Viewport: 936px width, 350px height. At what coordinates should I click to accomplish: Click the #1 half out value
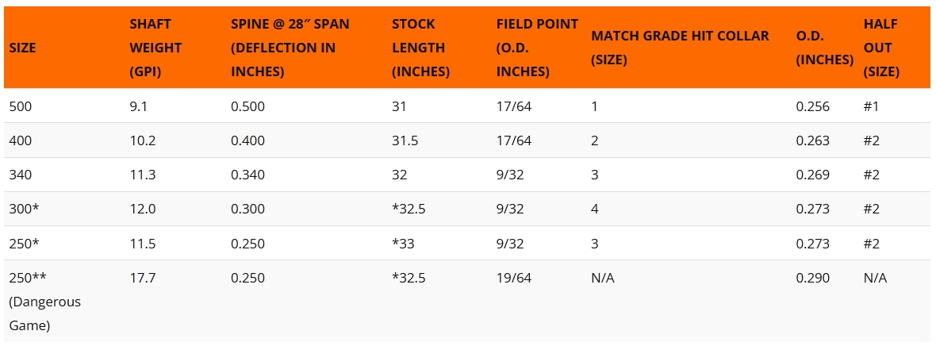point(872,106)
